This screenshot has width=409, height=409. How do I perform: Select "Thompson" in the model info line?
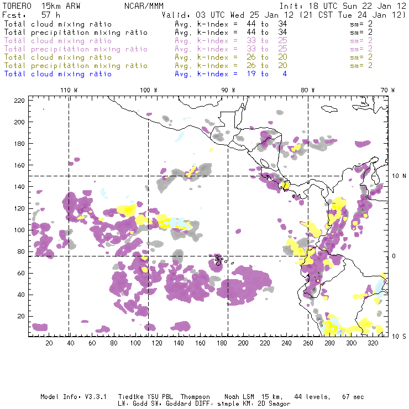pos(195,397)
